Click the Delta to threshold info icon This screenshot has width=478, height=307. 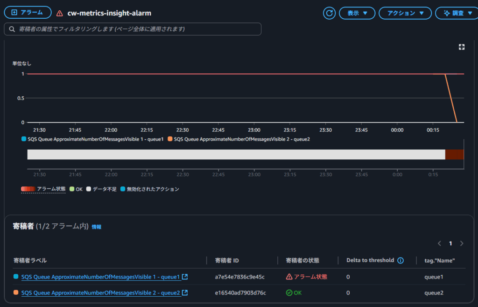click(x=401, y=260)
